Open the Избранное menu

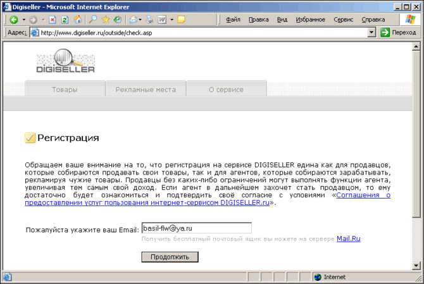pos(311,20)
